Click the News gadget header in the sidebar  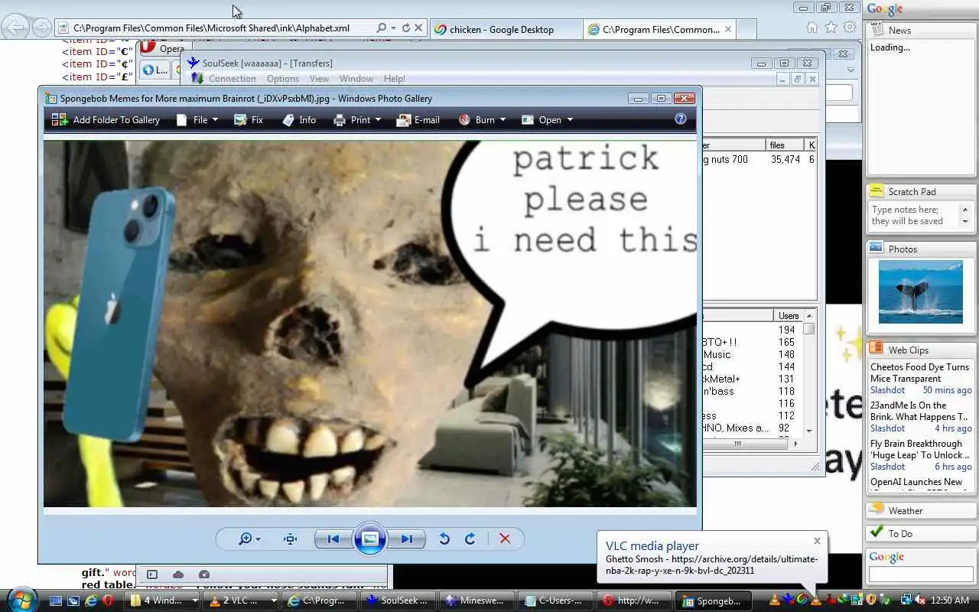[x=921, y=30]
